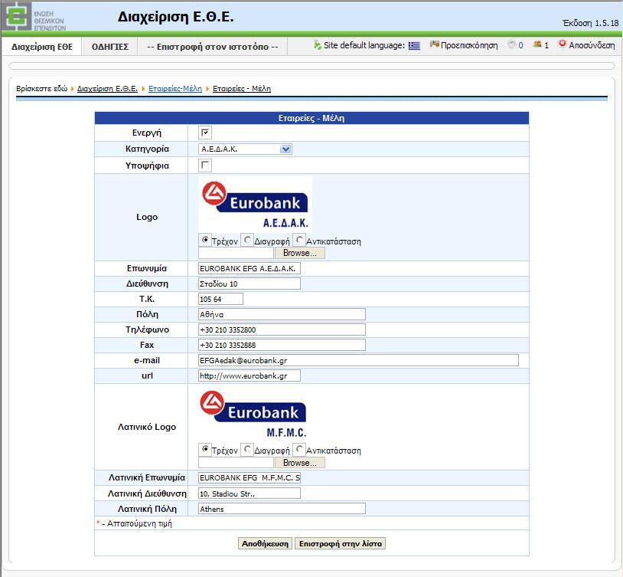Viewport: 623px width, 577px height.
Task: Click inside the Επωνυμία field
Action: click(250, 269)
